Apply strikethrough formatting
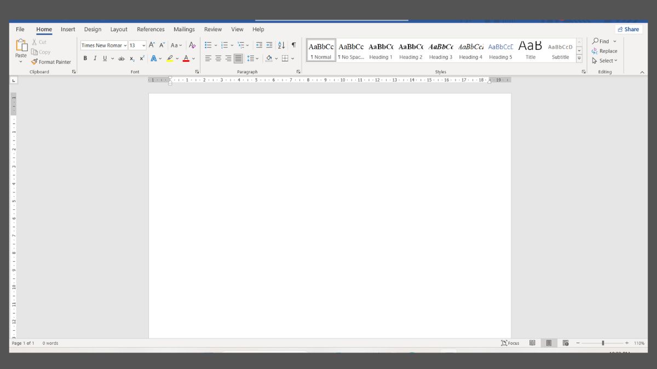The image size is (657, 369). pyautogui.click(x=122, y=58)
